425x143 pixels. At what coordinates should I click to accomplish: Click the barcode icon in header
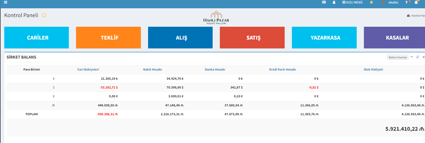(324, 2)
